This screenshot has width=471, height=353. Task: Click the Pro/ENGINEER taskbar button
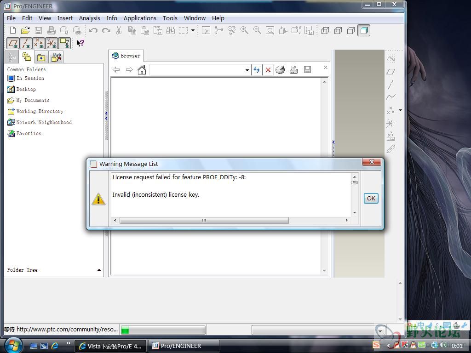(x=184, y=346)
